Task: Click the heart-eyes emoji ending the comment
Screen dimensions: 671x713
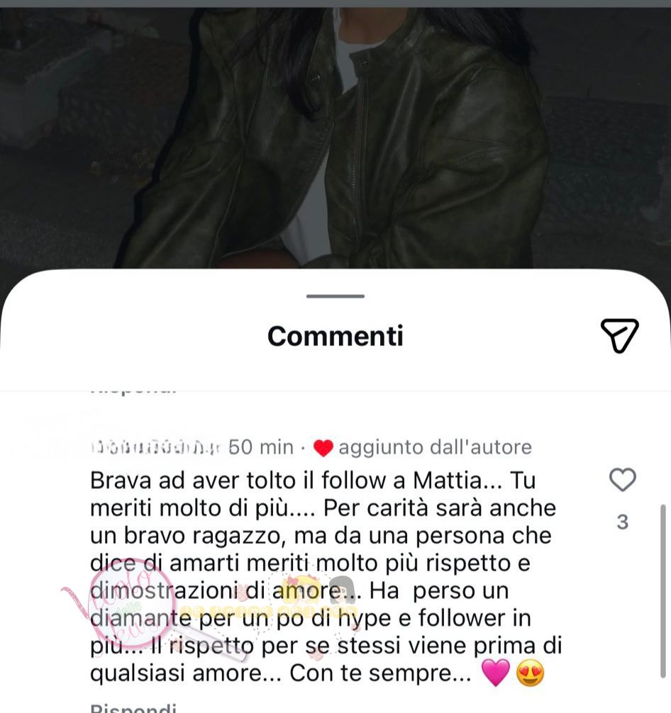Action: [531, 673]
